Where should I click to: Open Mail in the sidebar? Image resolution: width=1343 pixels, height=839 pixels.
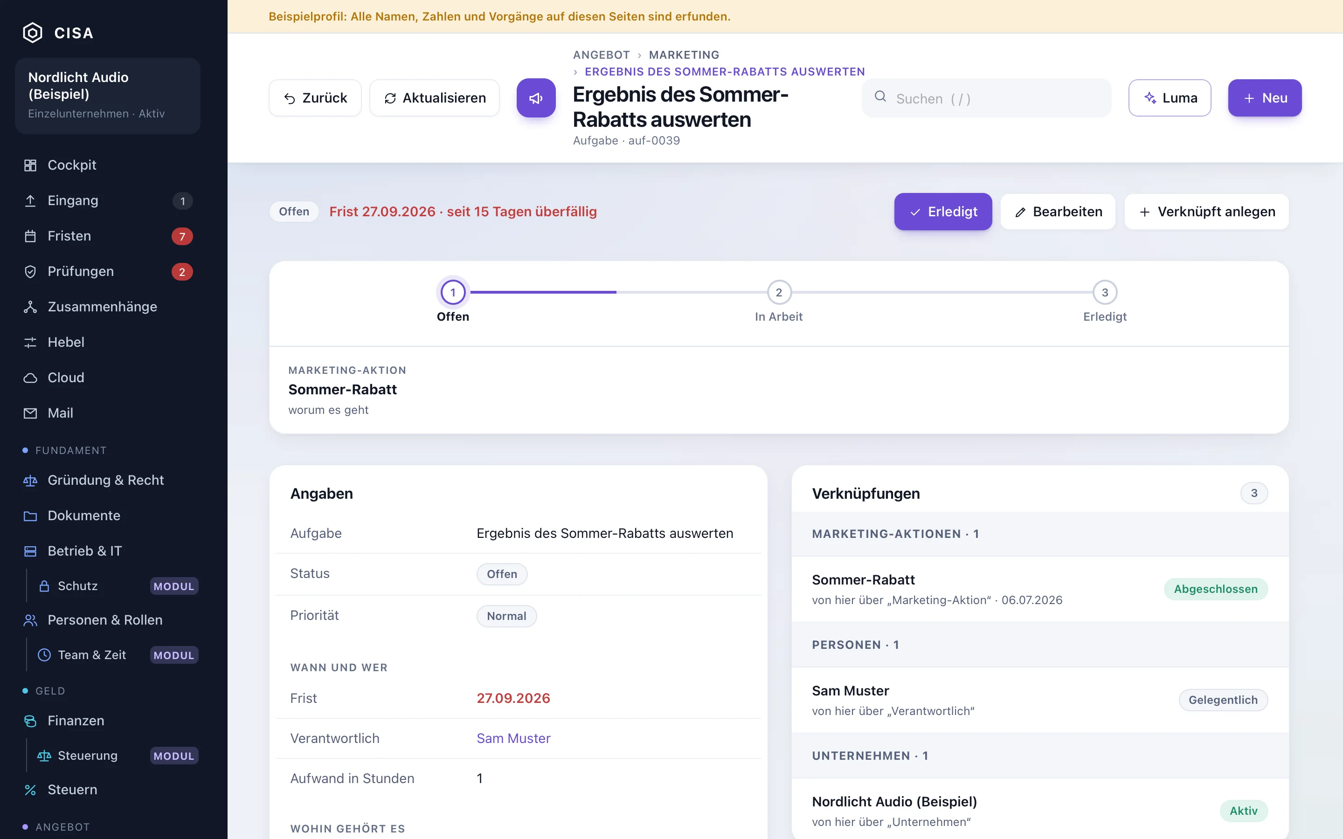108,413
